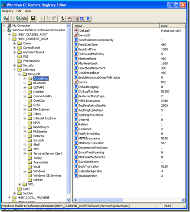The height and width of the screenshot is (212, 190).
Task: Select the TcpPingRetryStepMs value
Action: tap(92, 106)
